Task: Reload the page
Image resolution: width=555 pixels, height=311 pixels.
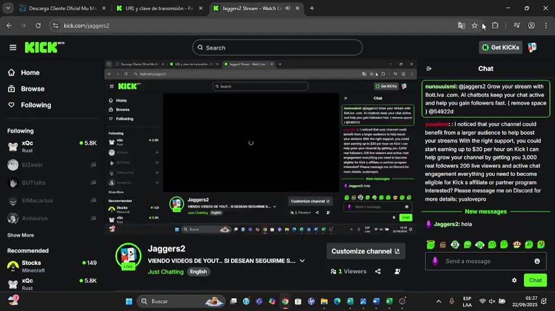Action: (x=38, y=25)
